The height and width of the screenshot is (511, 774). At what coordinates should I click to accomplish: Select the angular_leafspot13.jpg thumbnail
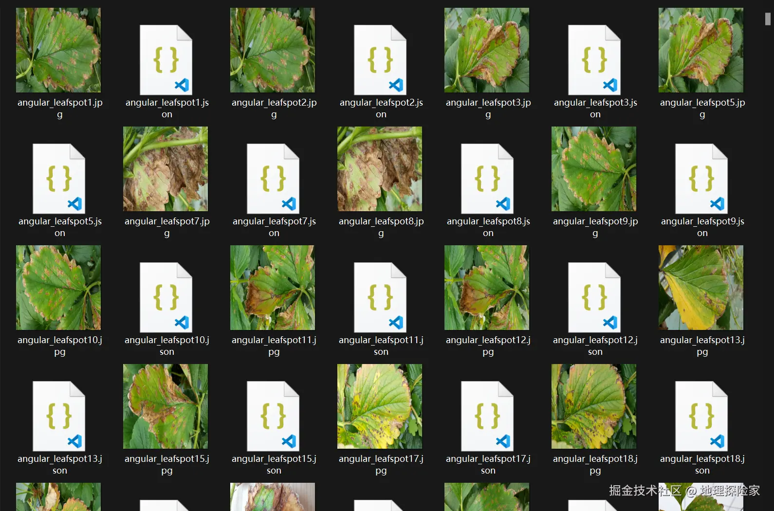[x=701, y=288]
